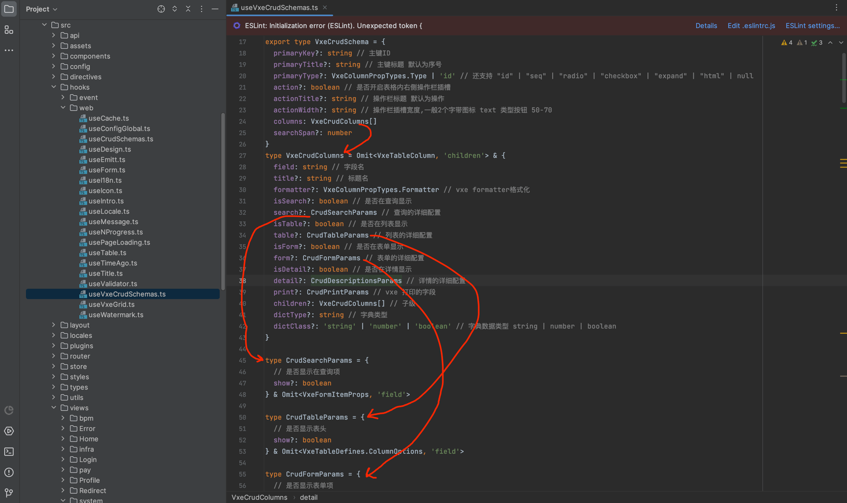Hide the Project tool window
Image resolution: width=847 pixels, height=503 pixels.
215,9
